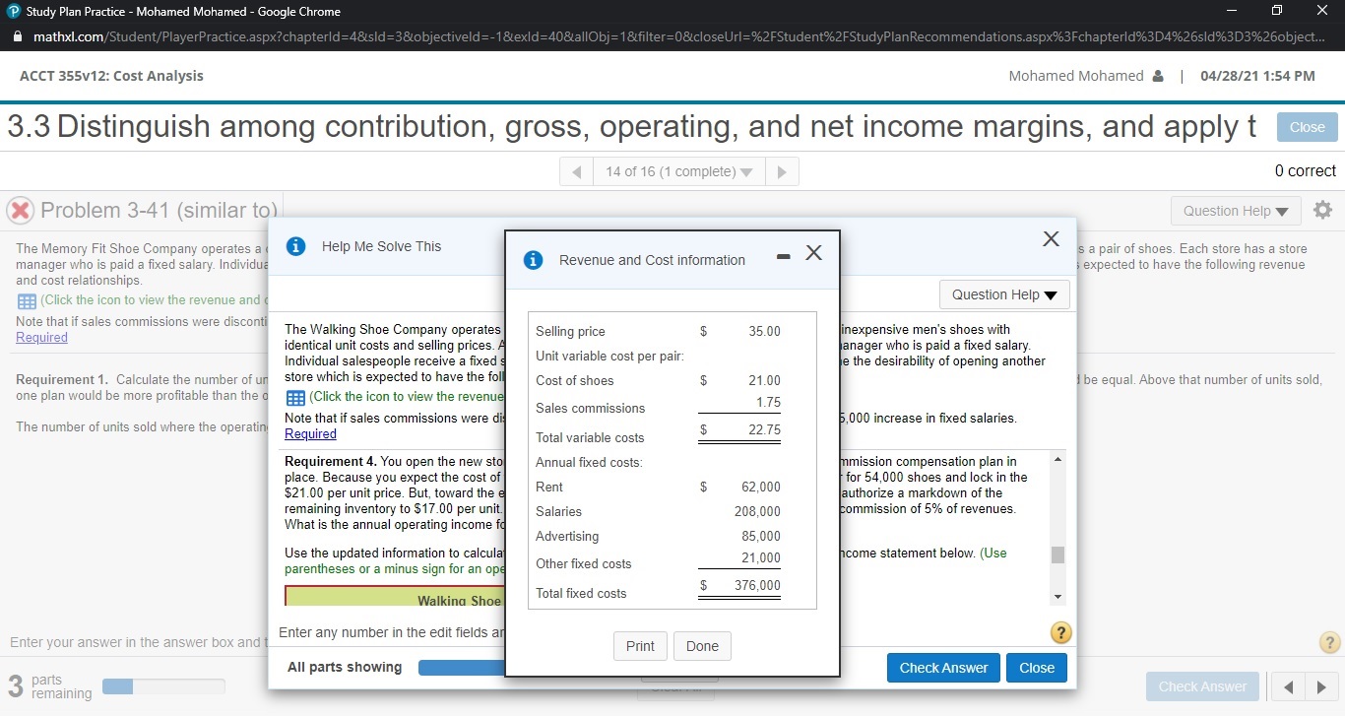Click the scrollbar thumb in the dialog text area
The height and width of the screenshot is (717, 1345).
[x=1058, y=554]
